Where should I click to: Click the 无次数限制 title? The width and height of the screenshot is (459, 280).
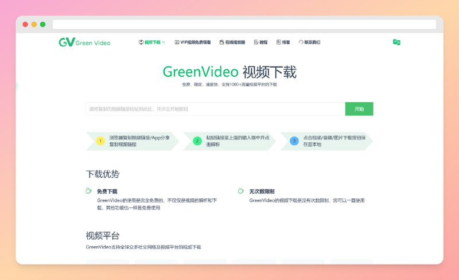[262, 191]
